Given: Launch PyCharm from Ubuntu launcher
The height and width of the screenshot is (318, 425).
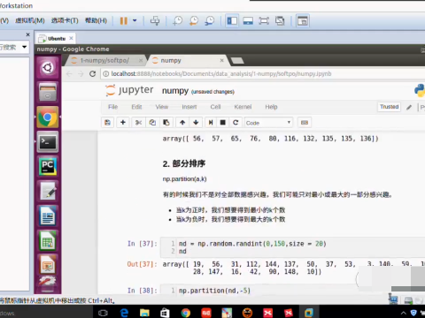Looking at the screenshot, I should pos(48,166).
